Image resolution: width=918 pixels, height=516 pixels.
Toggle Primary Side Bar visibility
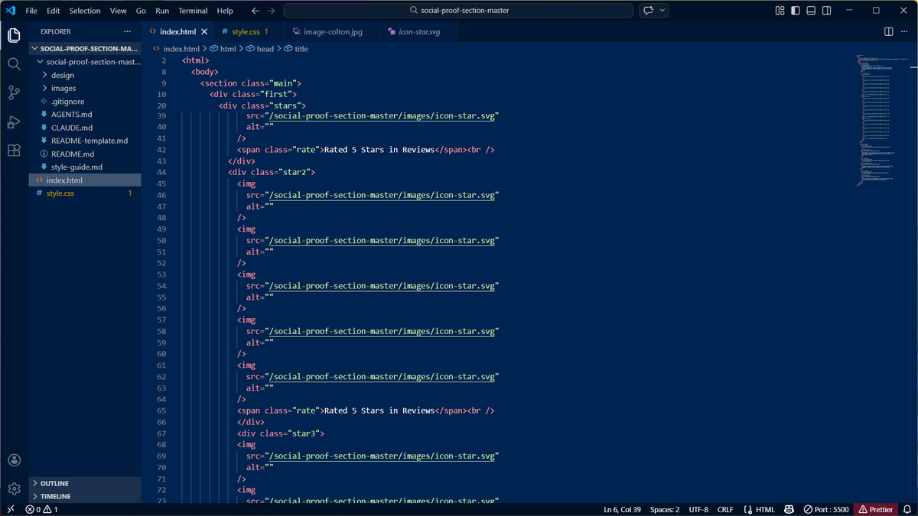tap(796, 11)
